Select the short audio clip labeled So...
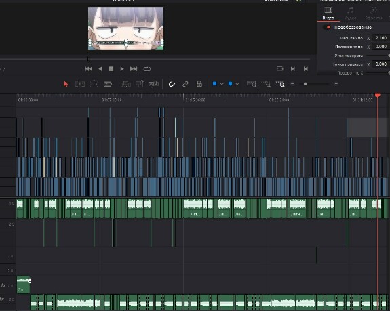The image size is (390, 311). coord(23,285)
